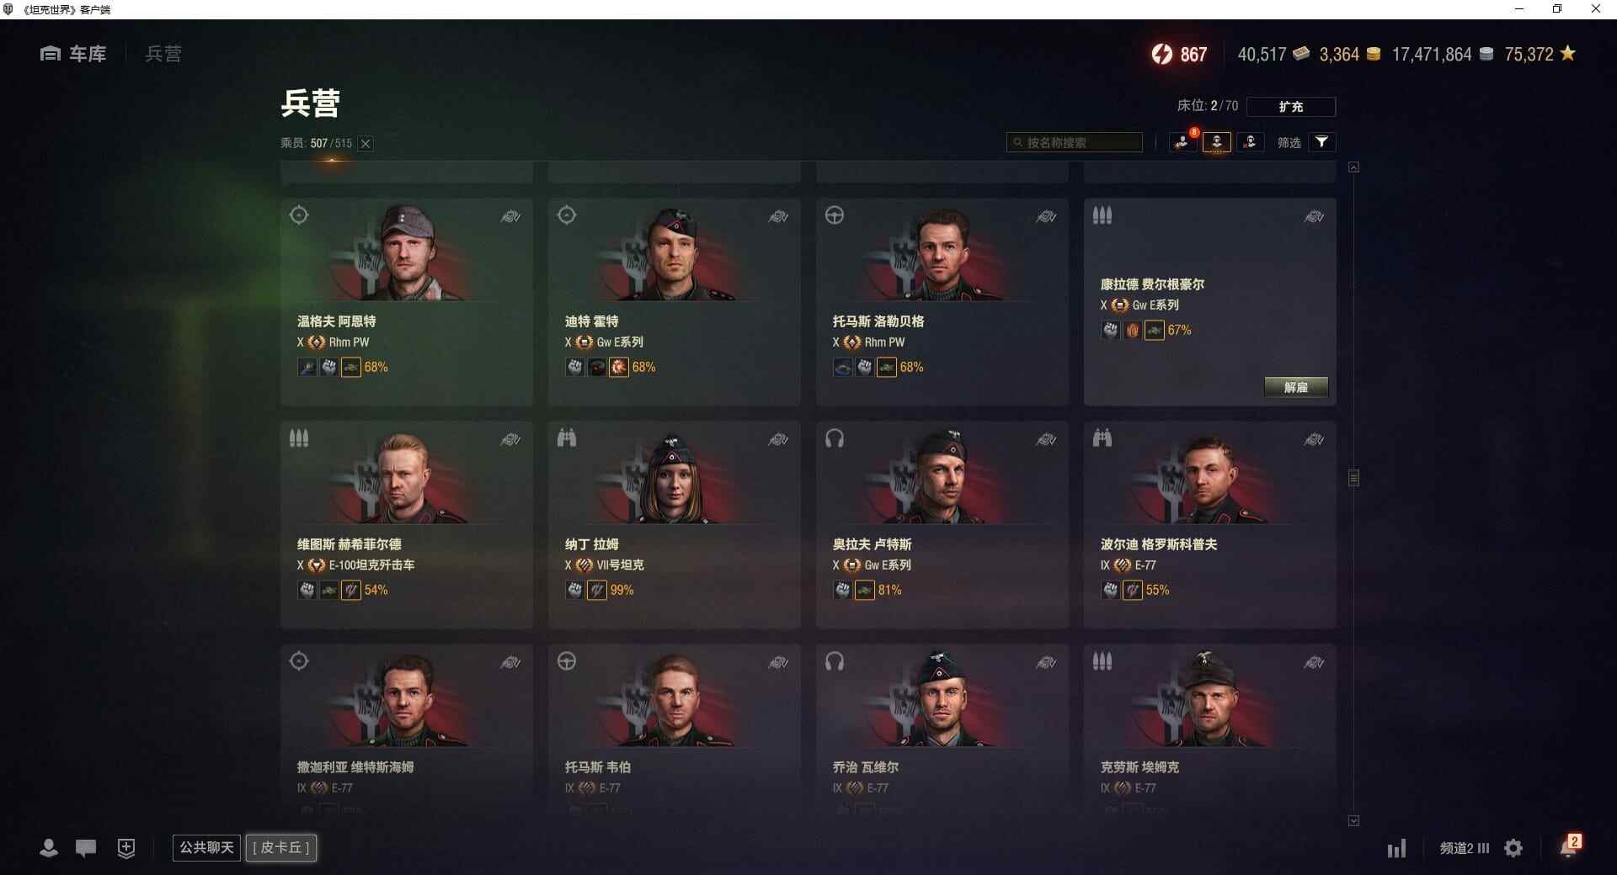Click the 解雇 dismiss button
This screenshot has width=1617, height=875.
coord(1296,387)
